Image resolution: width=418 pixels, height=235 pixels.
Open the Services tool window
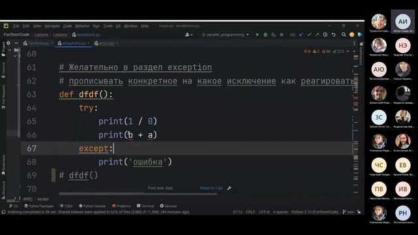[x=169, y=206]
